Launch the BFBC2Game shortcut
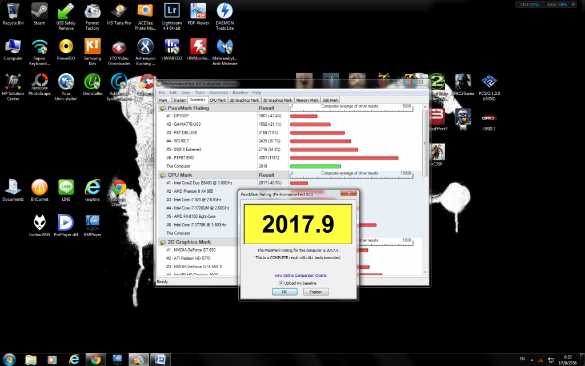The width and height of the screenshot is (585, 366). (463, 85)
